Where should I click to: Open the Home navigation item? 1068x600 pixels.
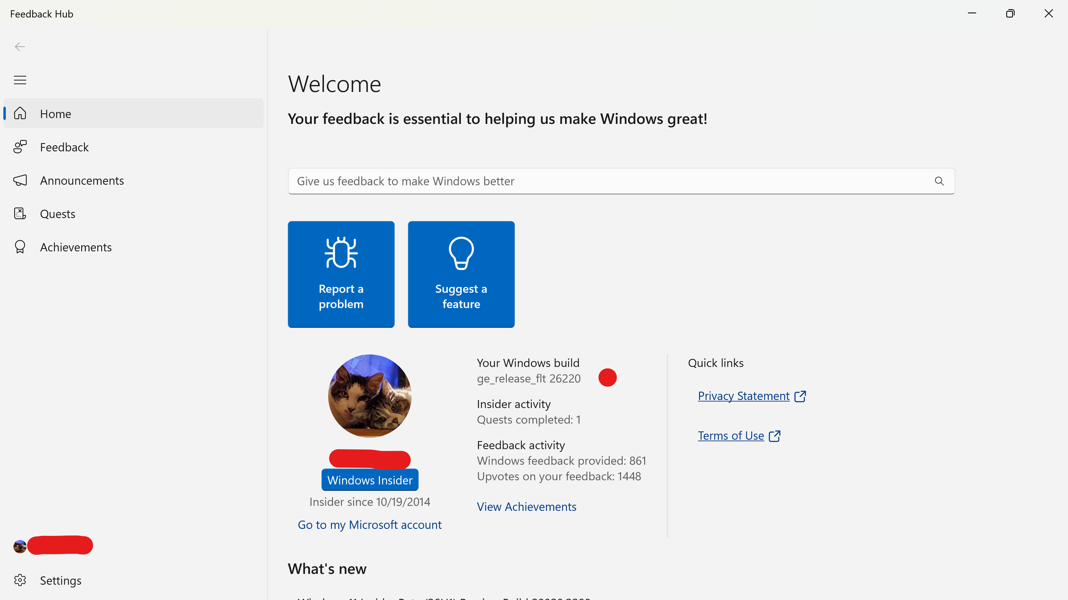[x=133, y=113]
